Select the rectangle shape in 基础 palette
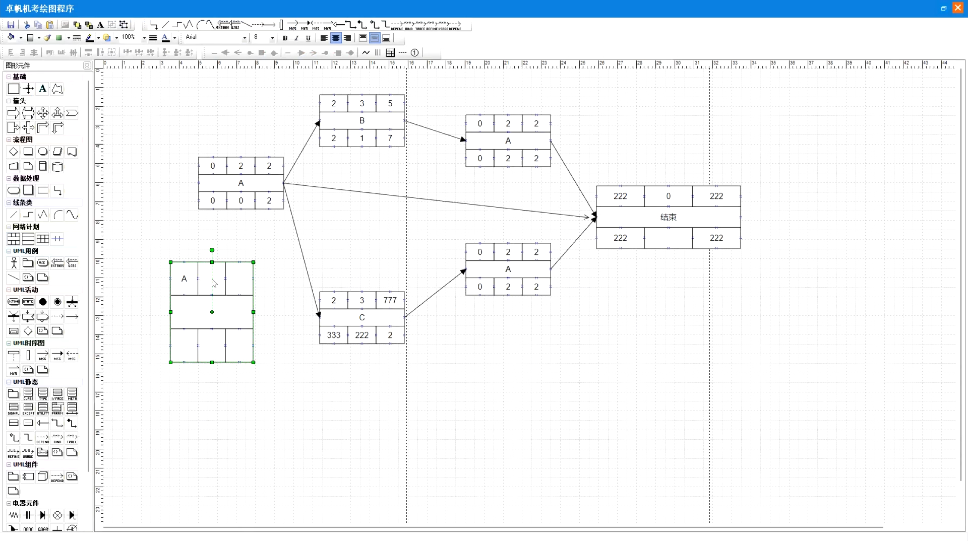Image resolution: width=968 pixels, height=544 pixels. (14, 89)
